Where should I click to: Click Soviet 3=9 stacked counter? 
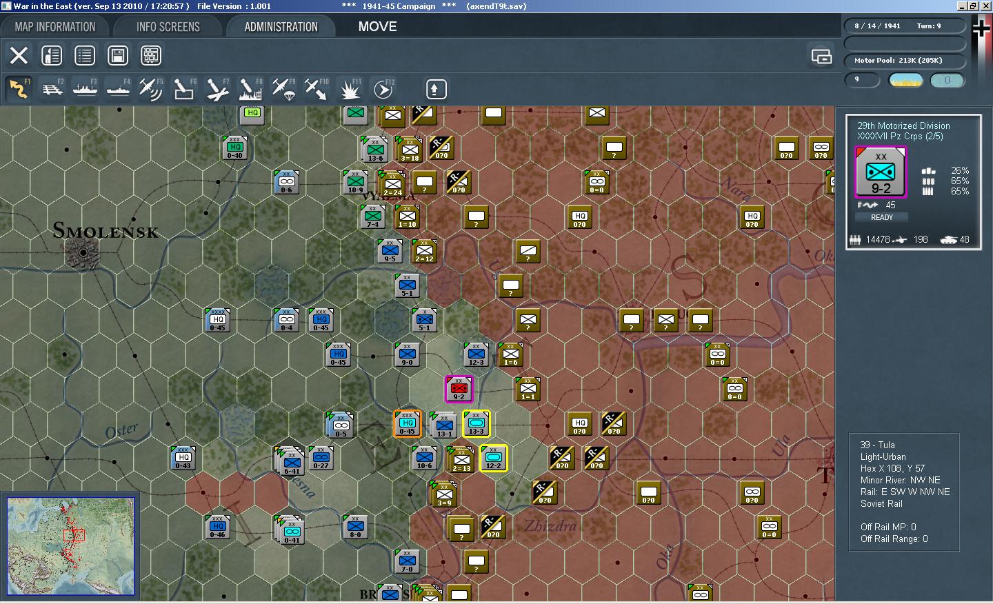click(443, 494)
